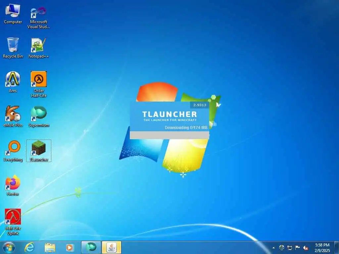Open Windows Media Player from taskbar
The width and height of the screenshot is (339, 254).
[x=70, y=247]
